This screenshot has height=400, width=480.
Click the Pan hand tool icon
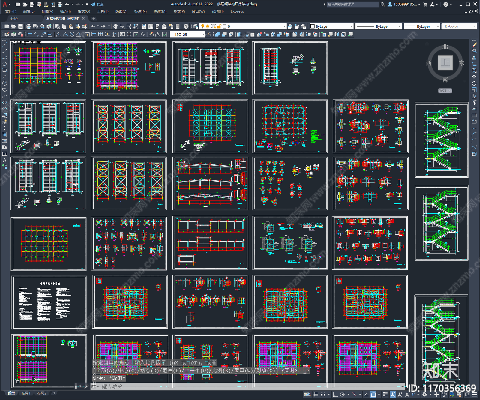pyautogui.click(x=115, y=26)
